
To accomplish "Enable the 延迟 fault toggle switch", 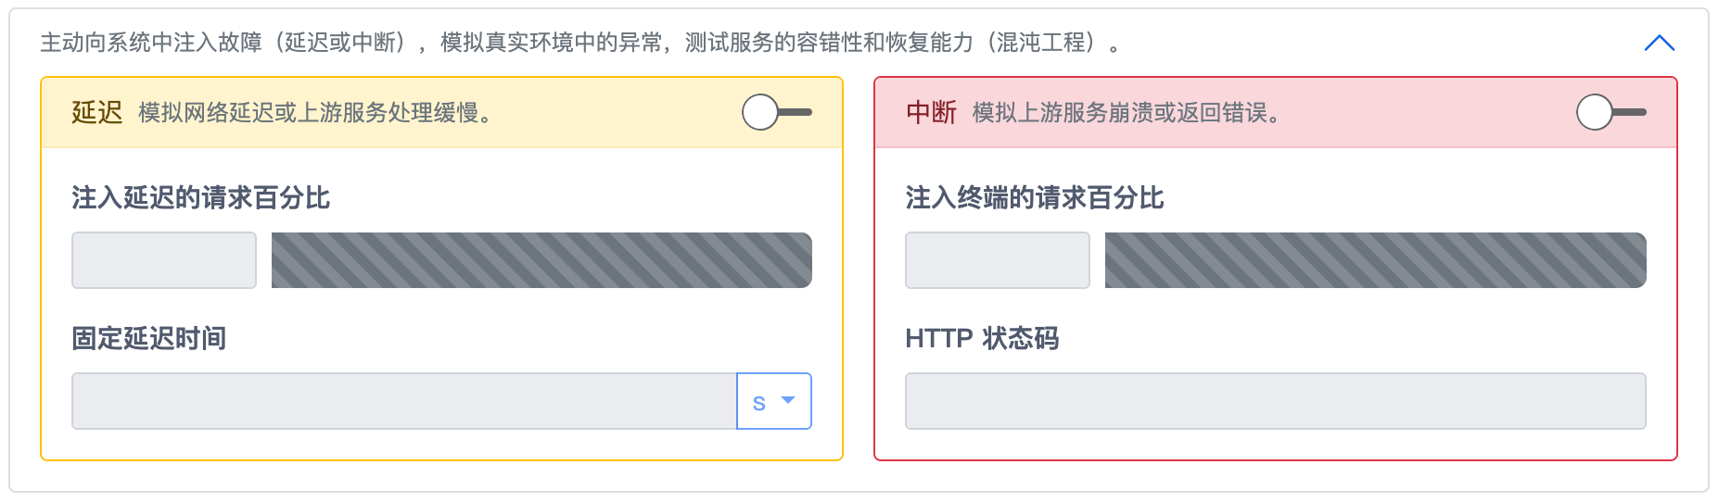I will (x=776, y=112).
